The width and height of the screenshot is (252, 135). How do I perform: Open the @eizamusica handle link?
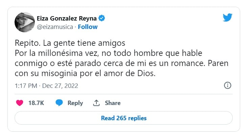pos(54,27)
